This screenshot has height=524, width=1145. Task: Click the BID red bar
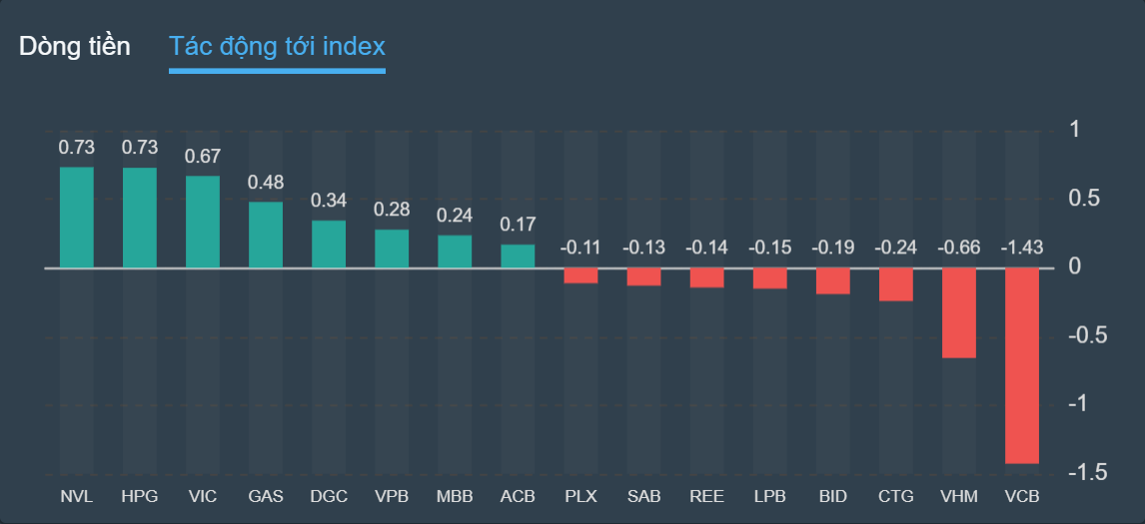833,281
